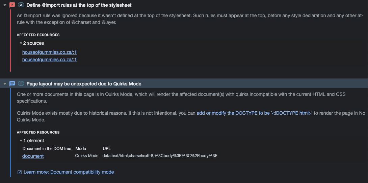Viewport: 368px width, 183px height.
Task: Click the URL column header
Action: pyautogui.click(x=107, y=149)
